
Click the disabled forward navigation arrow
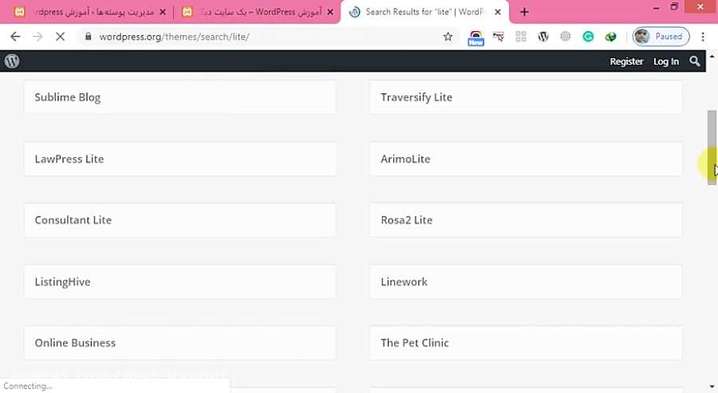pos(37,37)
